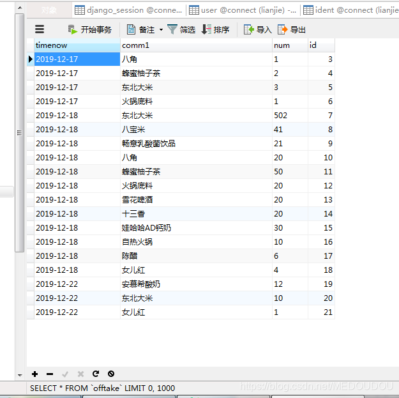Image resolution: width=399 pixels, height=398 pixels.
Task: Expand the 备注 dropdown arrow
Action: click(x=161, y=30)
